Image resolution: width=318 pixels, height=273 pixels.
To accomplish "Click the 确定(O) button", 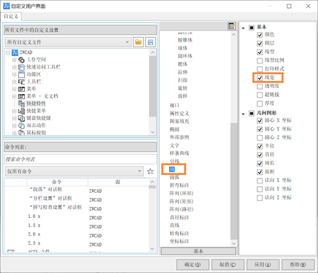I will (x=193, y=265).
